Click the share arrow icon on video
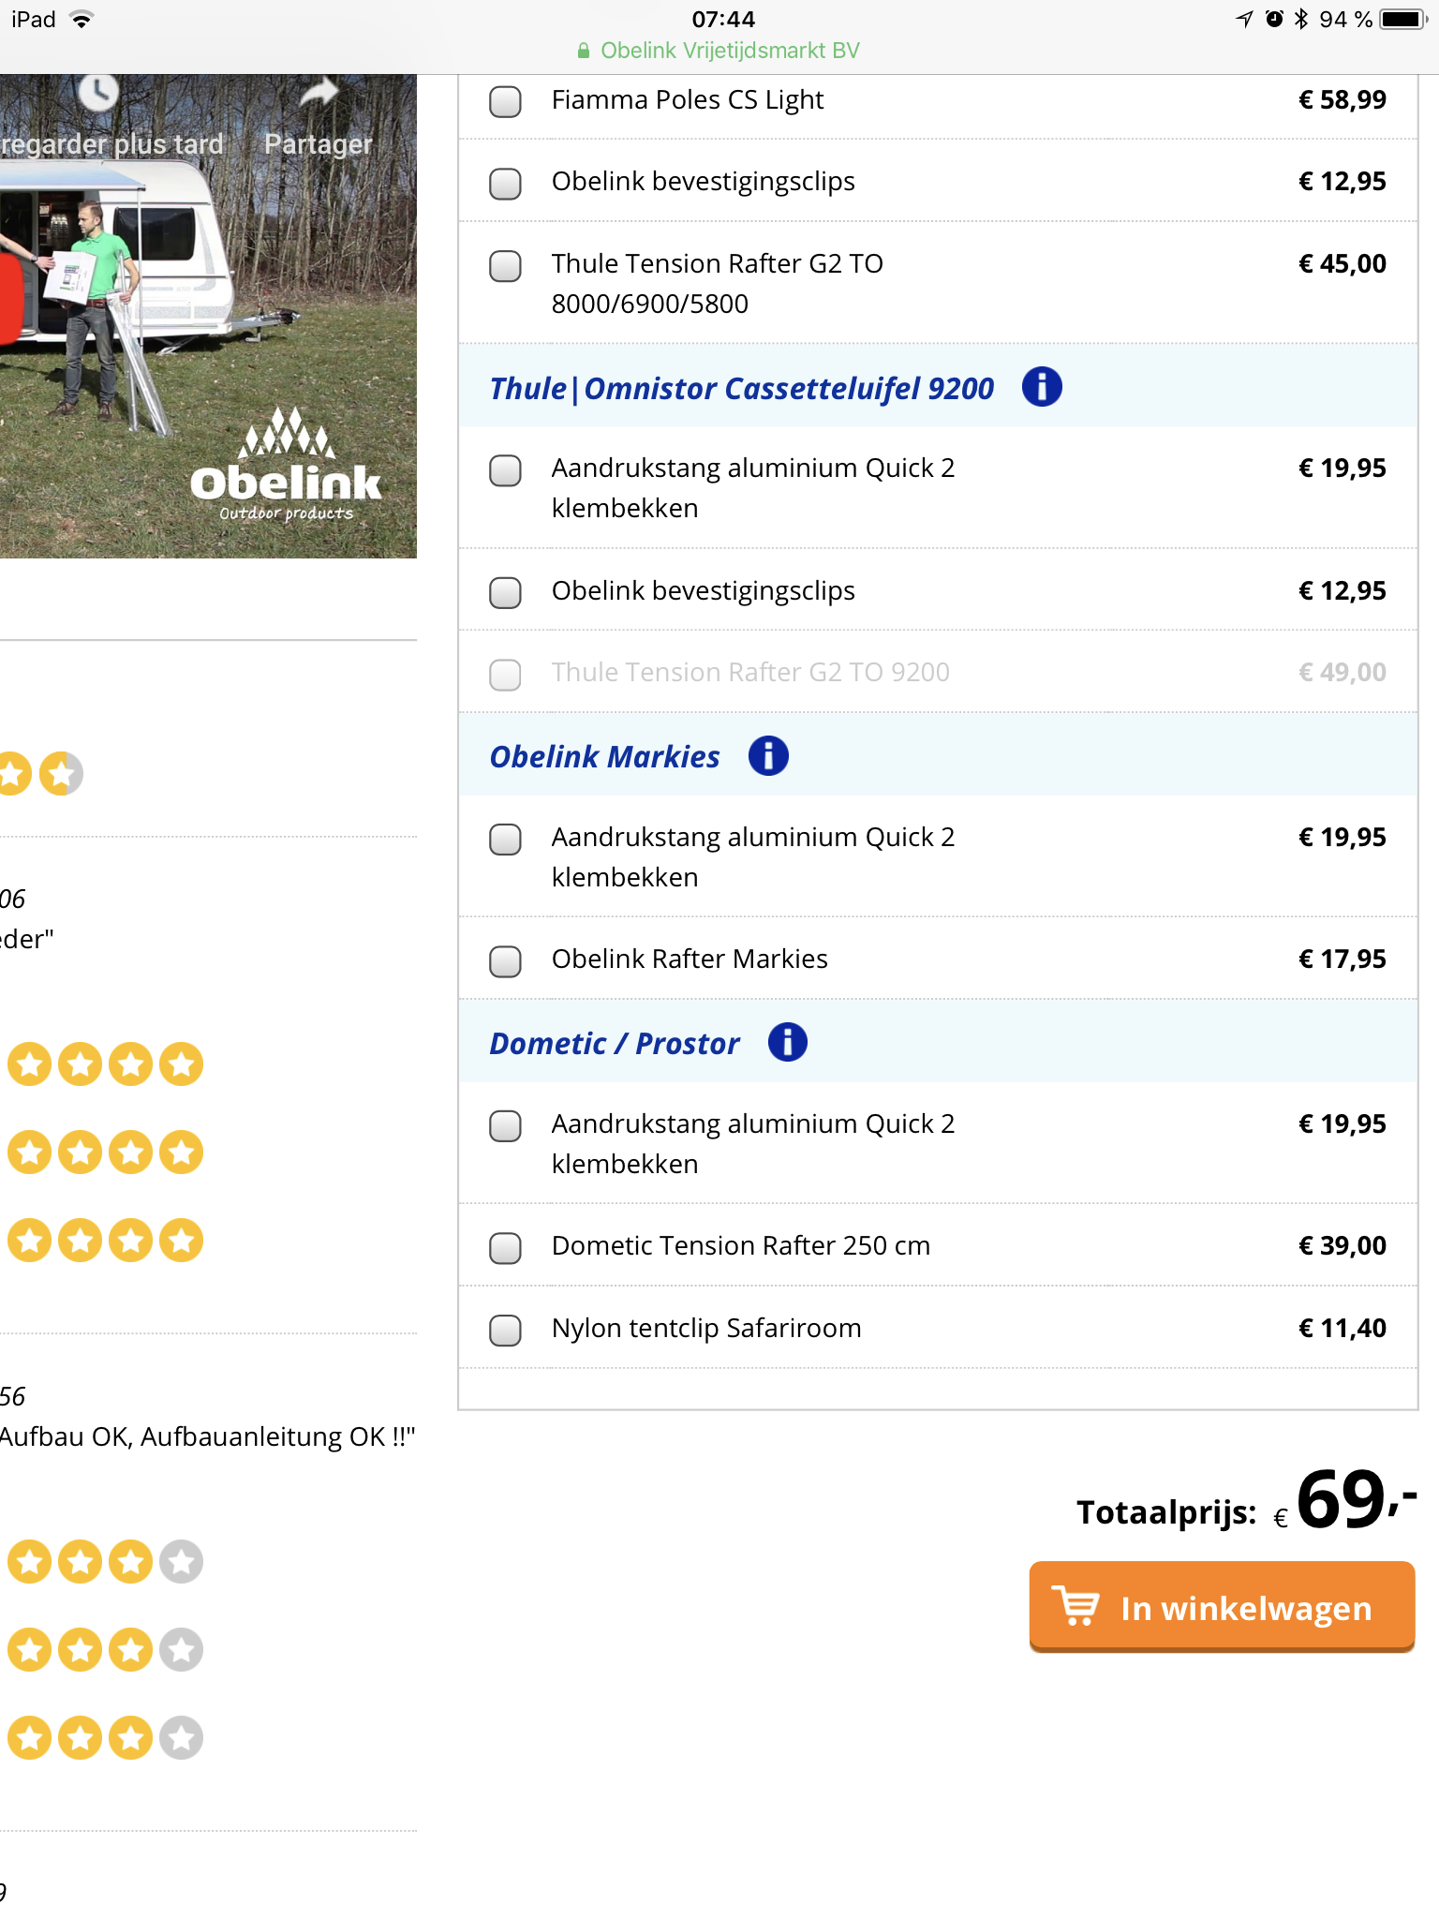This screenshot has height=1919, width=1439. pyautogui.click(x=319, y=92)
